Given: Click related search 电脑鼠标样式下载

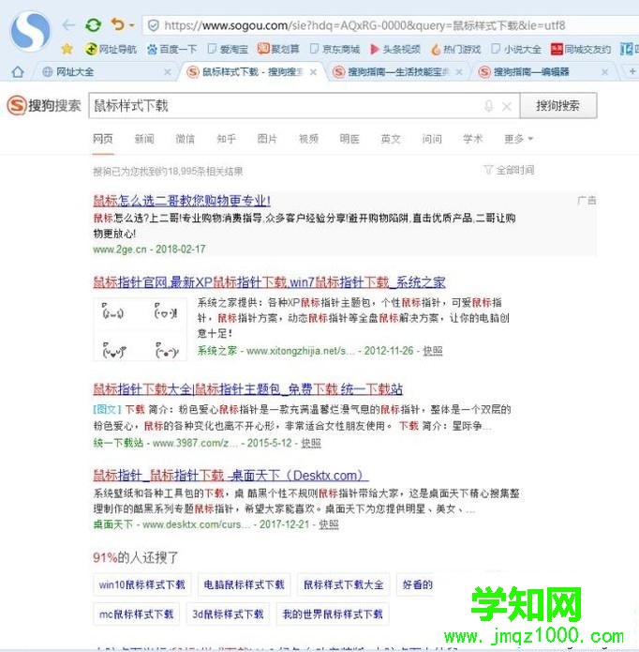Looking at the screenshot, I should pos(244,584).
